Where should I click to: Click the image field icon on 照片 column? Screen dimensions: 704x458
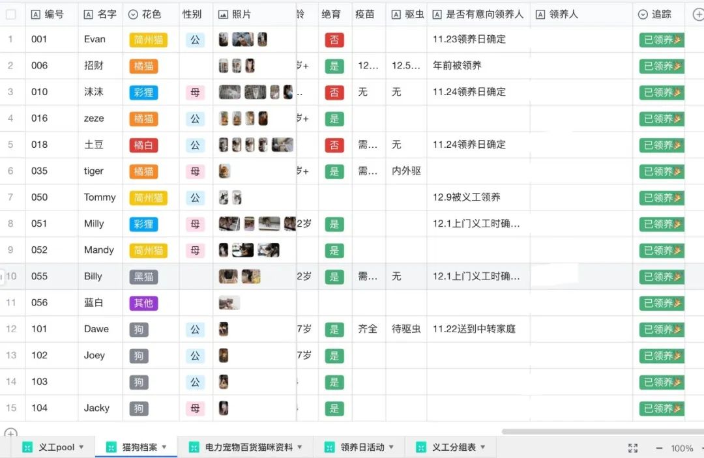click(223, 14)
